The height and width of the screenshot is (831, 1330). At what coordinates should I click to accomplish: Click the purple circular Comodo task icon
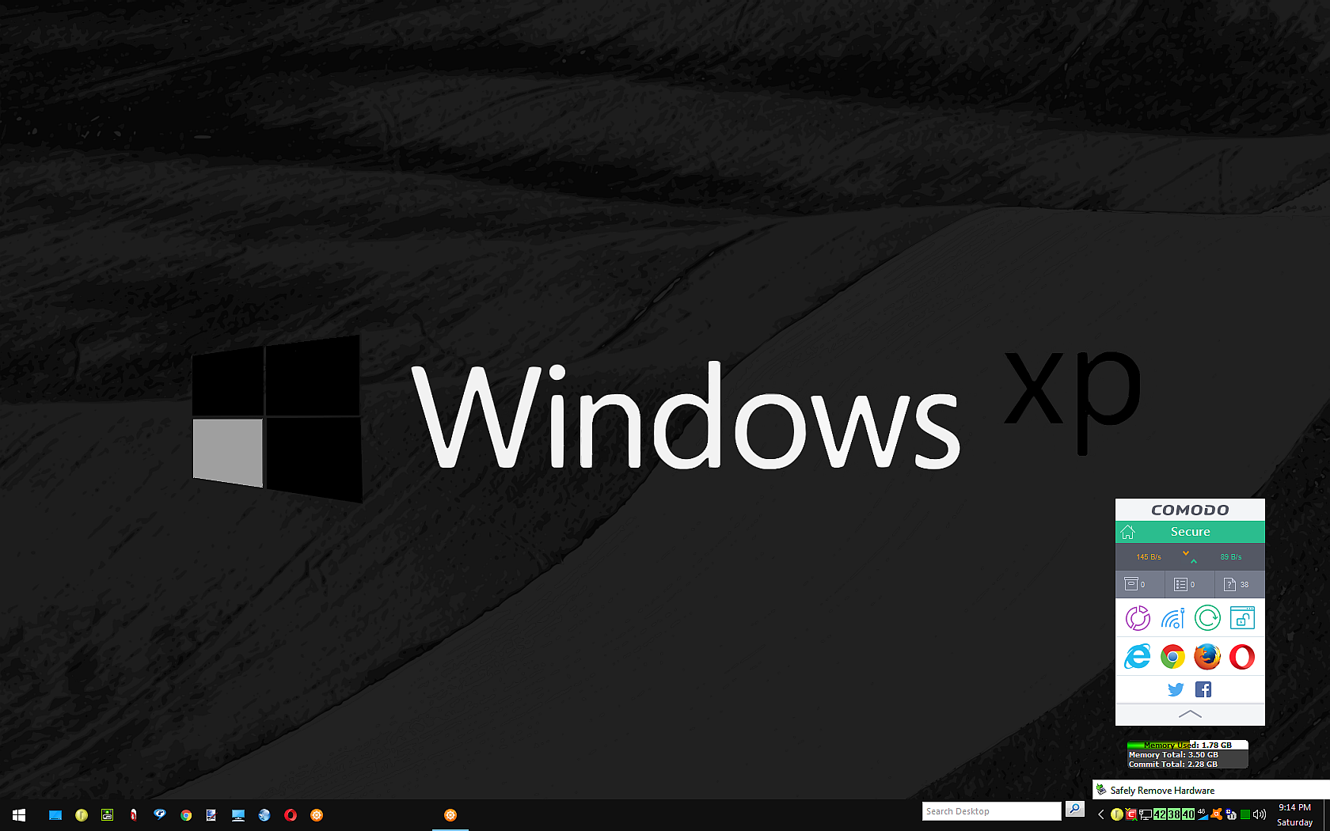coord(1138,618)
